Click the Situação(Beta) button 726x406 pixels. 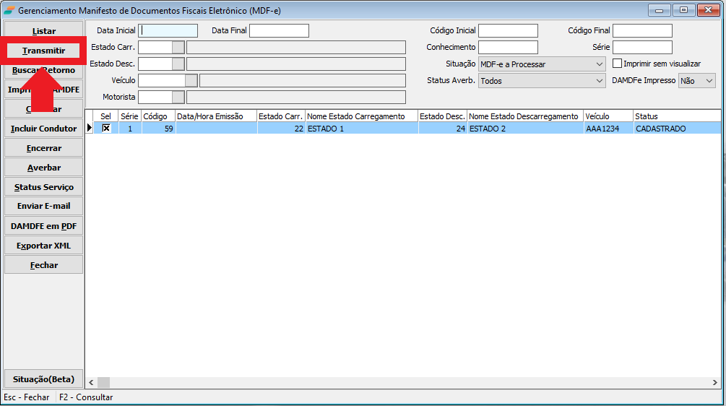(x=43, y=379)
